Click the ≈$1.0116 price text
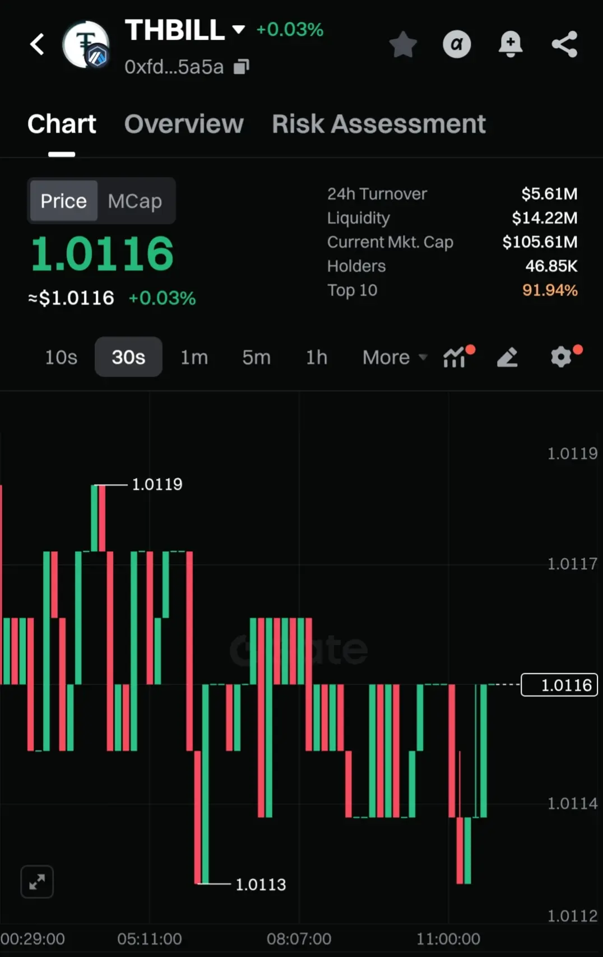Screen dimensions: 603x957 [x=71, y=298]
